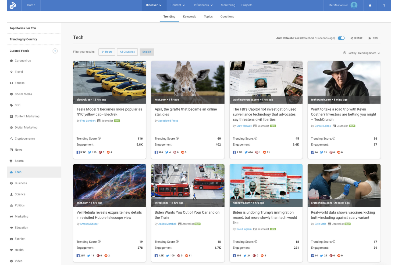The height and width of the screenshot is (265, 398).
Task: Open author link Amanda Kooser
Action: (89, 224)
